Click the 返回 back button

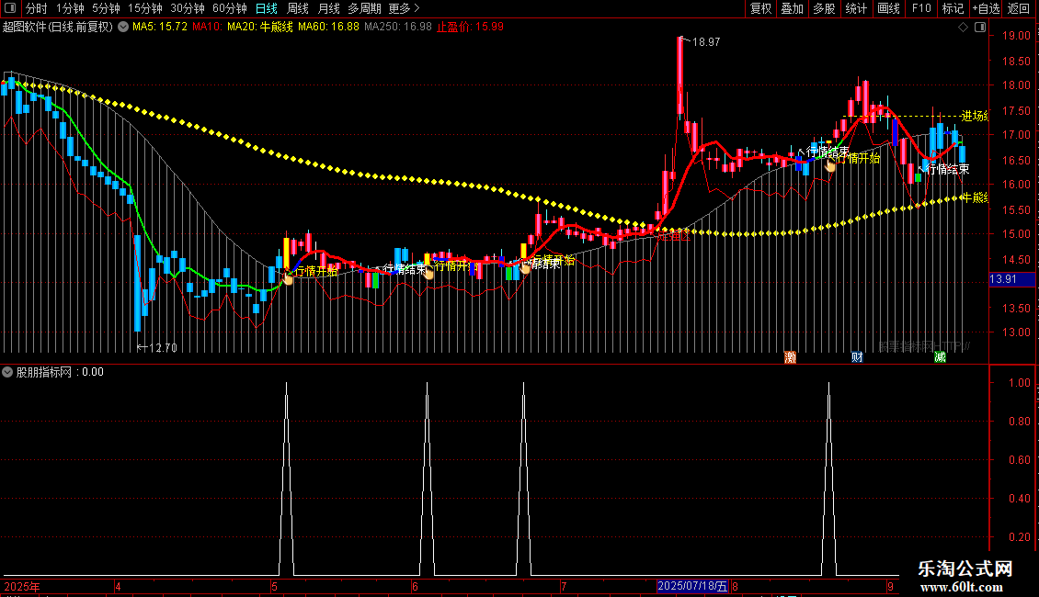click(x=1019, y=8)
